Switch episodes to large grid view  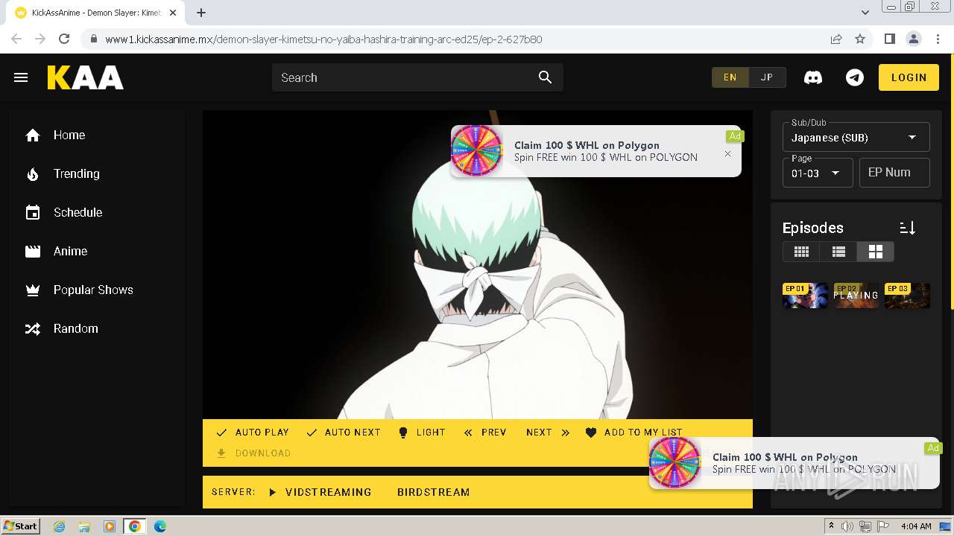875,252
